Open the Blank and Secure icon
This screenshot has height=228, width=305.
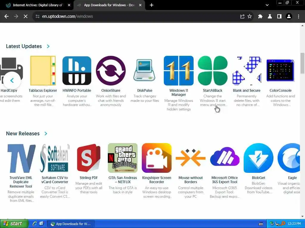pyautogui.click(x=246, y=71)
